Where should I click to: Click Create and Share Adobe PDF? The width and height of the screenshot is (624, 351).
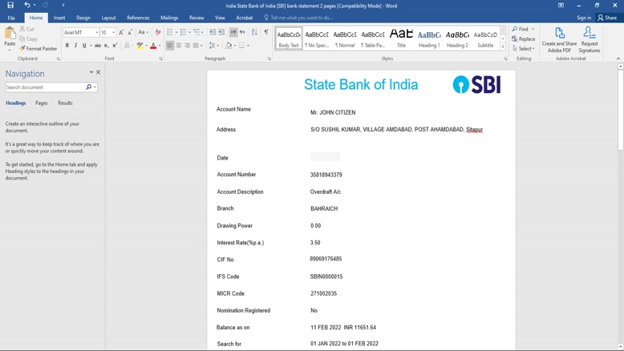[x=559, y=40]
